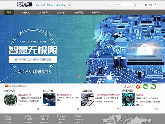
Task: Open the double-arrow under 热点产品
Action: [38, 109]
